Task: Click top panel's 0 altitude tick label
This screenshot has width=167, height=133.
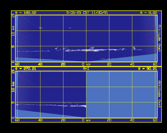Action: tap(13, 62)
